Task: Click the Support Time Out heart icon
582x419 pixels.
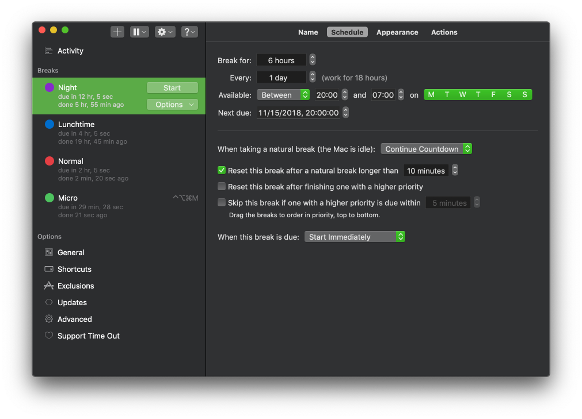Action: pyautogui.click(x=48, y=336)
